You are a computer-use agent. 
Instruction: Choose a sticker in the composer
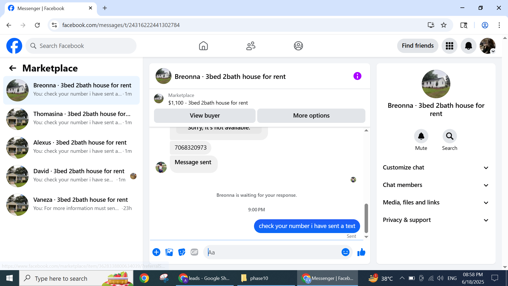pos(182,252)
